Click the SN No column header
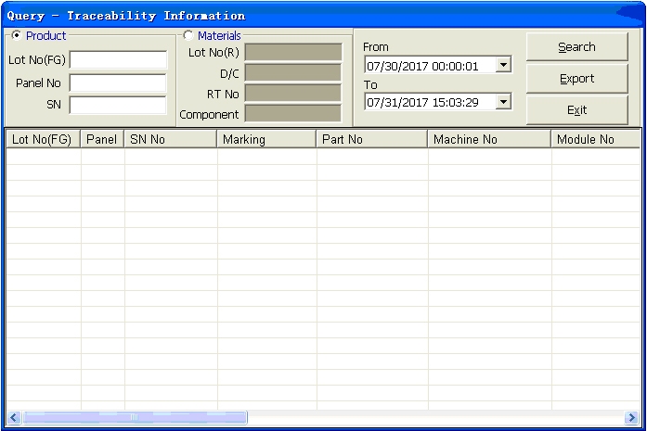The width and height of the screenshot is (647, 431). click(171, 139)
